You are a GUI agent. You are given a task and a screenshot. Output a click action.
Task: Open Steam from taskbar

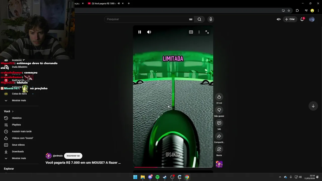(x=165, y=177)
